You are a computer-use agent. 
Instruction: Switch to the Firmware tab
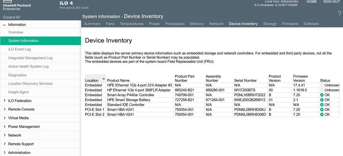[290, 24]
